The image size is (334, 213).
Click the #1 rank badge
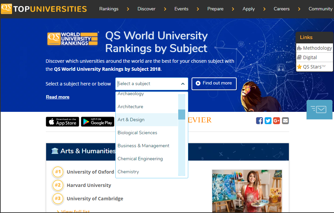58,172
